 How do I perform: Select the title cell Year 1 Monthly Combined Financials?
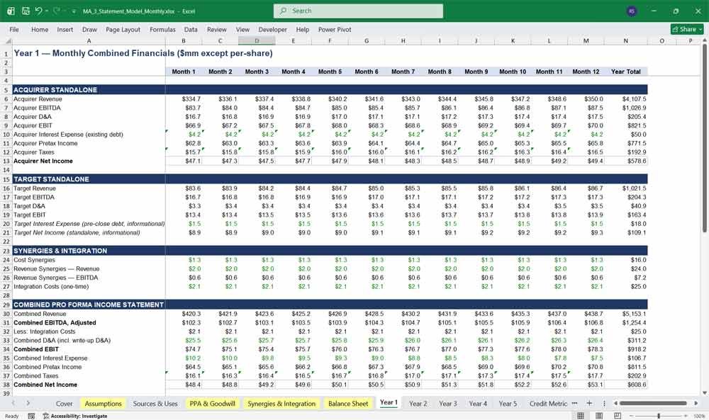89,53
